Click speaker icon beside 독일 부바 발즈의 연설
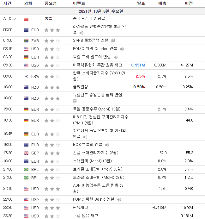Image resolution: width=205 pixels, height=219 pixels. (116, 57)
